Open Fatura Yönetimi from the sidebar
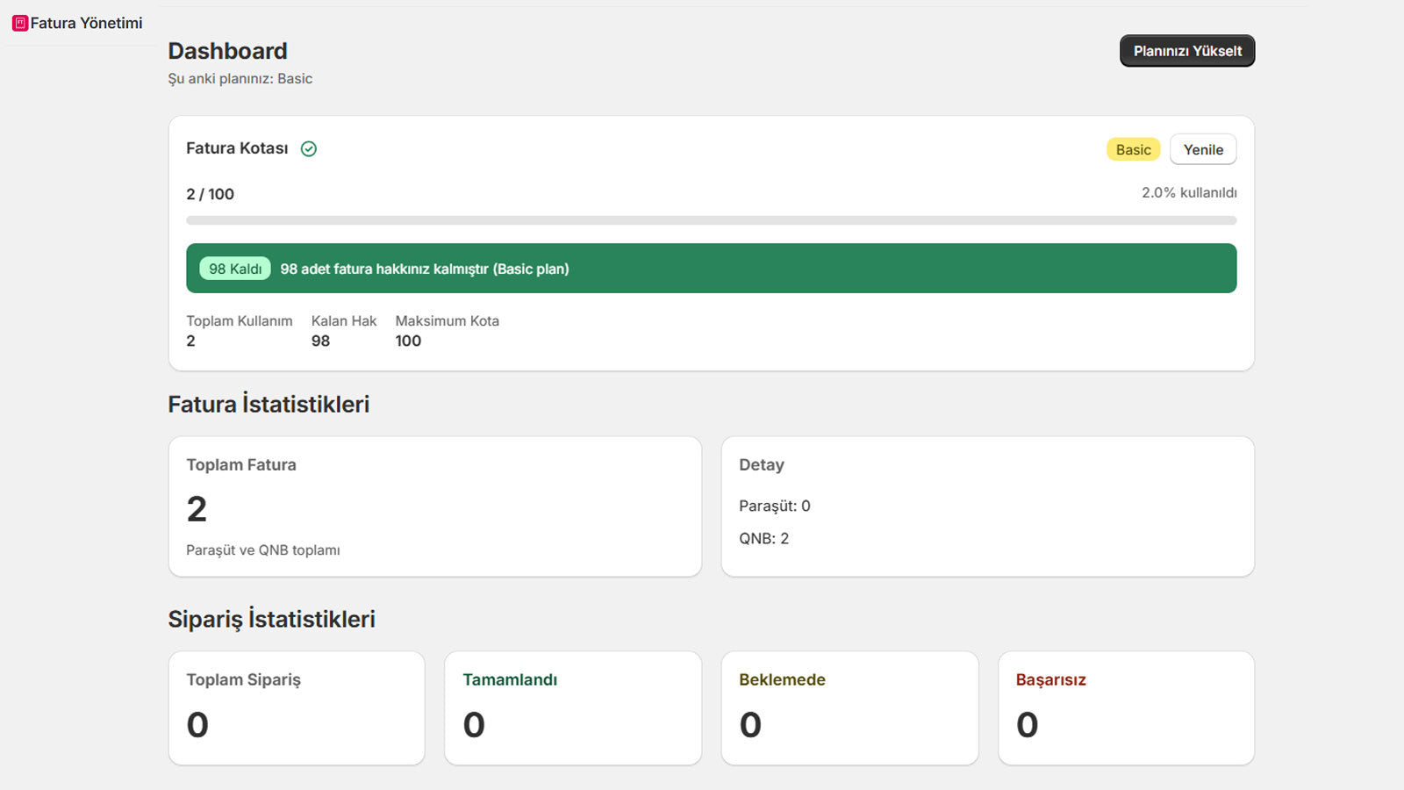The width and height of the screenshot is (1404, 790). tap(86, 24)
